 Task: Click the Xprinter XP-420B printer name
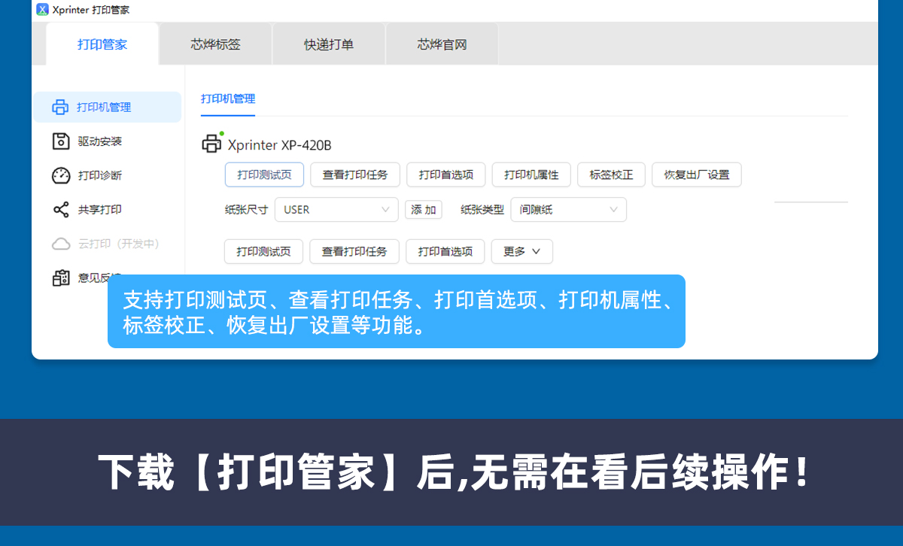279,145
